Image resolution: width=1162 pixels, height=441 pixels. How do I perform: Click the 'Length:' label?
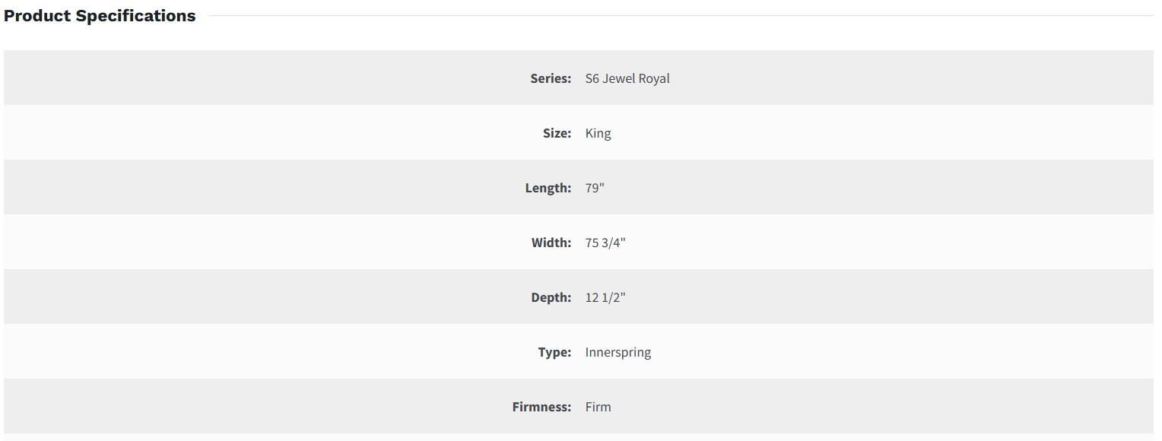[x=548, y=188]
